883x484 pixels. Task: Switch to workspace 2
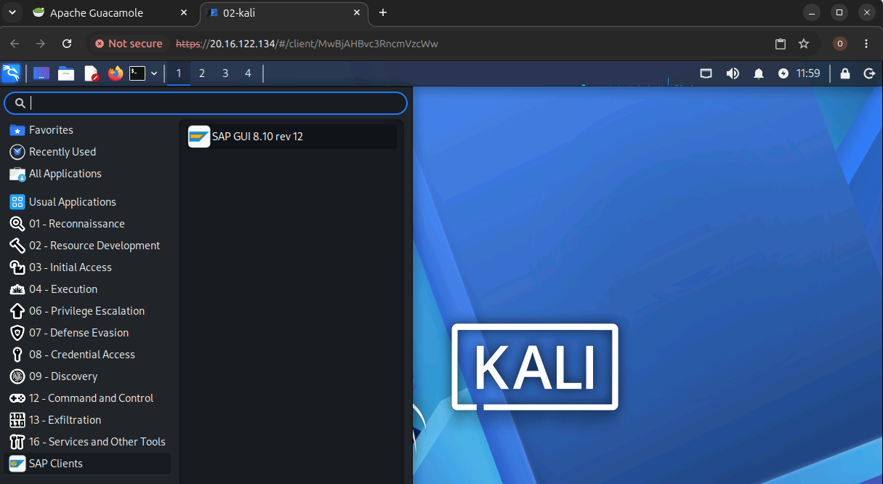coord(202,73)
